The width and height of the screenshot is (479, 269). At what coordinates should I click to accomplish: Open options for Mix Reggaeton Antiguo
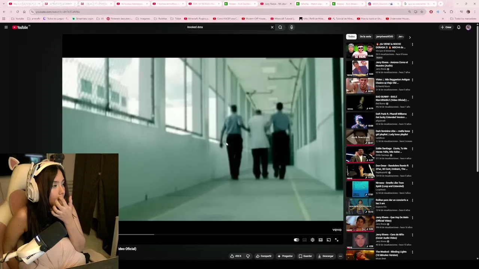coord(412,80)
